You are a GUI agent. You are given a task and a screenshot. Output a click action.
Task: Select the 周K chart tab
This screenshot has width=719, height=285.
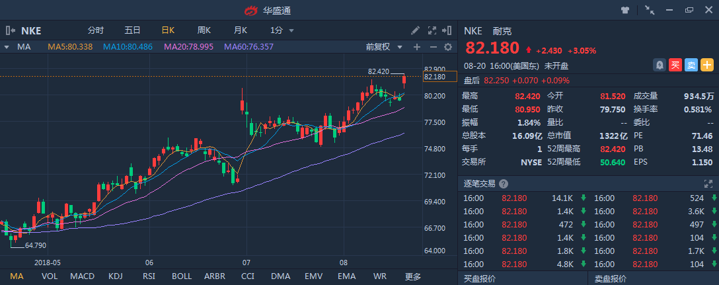tap(204, 31)
